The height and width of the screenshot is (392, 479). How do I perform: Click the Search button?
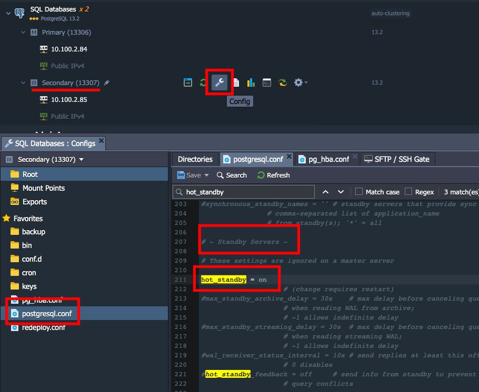pyautogui.click(x=232, y=175)
